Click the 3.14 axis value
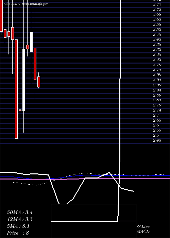The height and width of the screenshot is (238, 170). (x=157, y=70)
